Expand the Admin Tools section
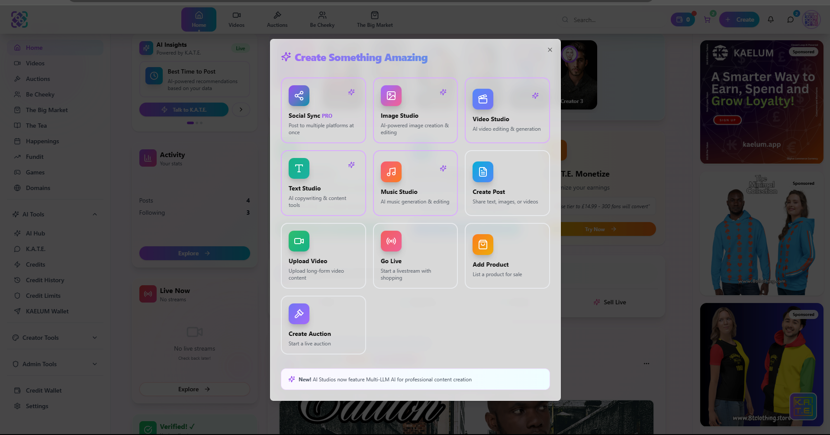Image resolution: width=830 pixels, height=435 pixels. click(x=95, y=364)
